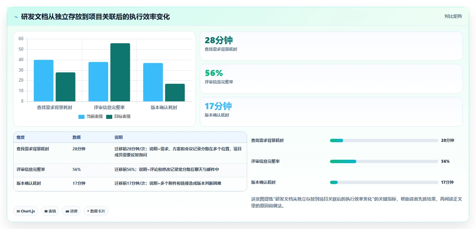This screenshot has height=229, width=476.
Task: Click the 查找需求背景耗时 progress bar
Action: (x=384, y=141)
